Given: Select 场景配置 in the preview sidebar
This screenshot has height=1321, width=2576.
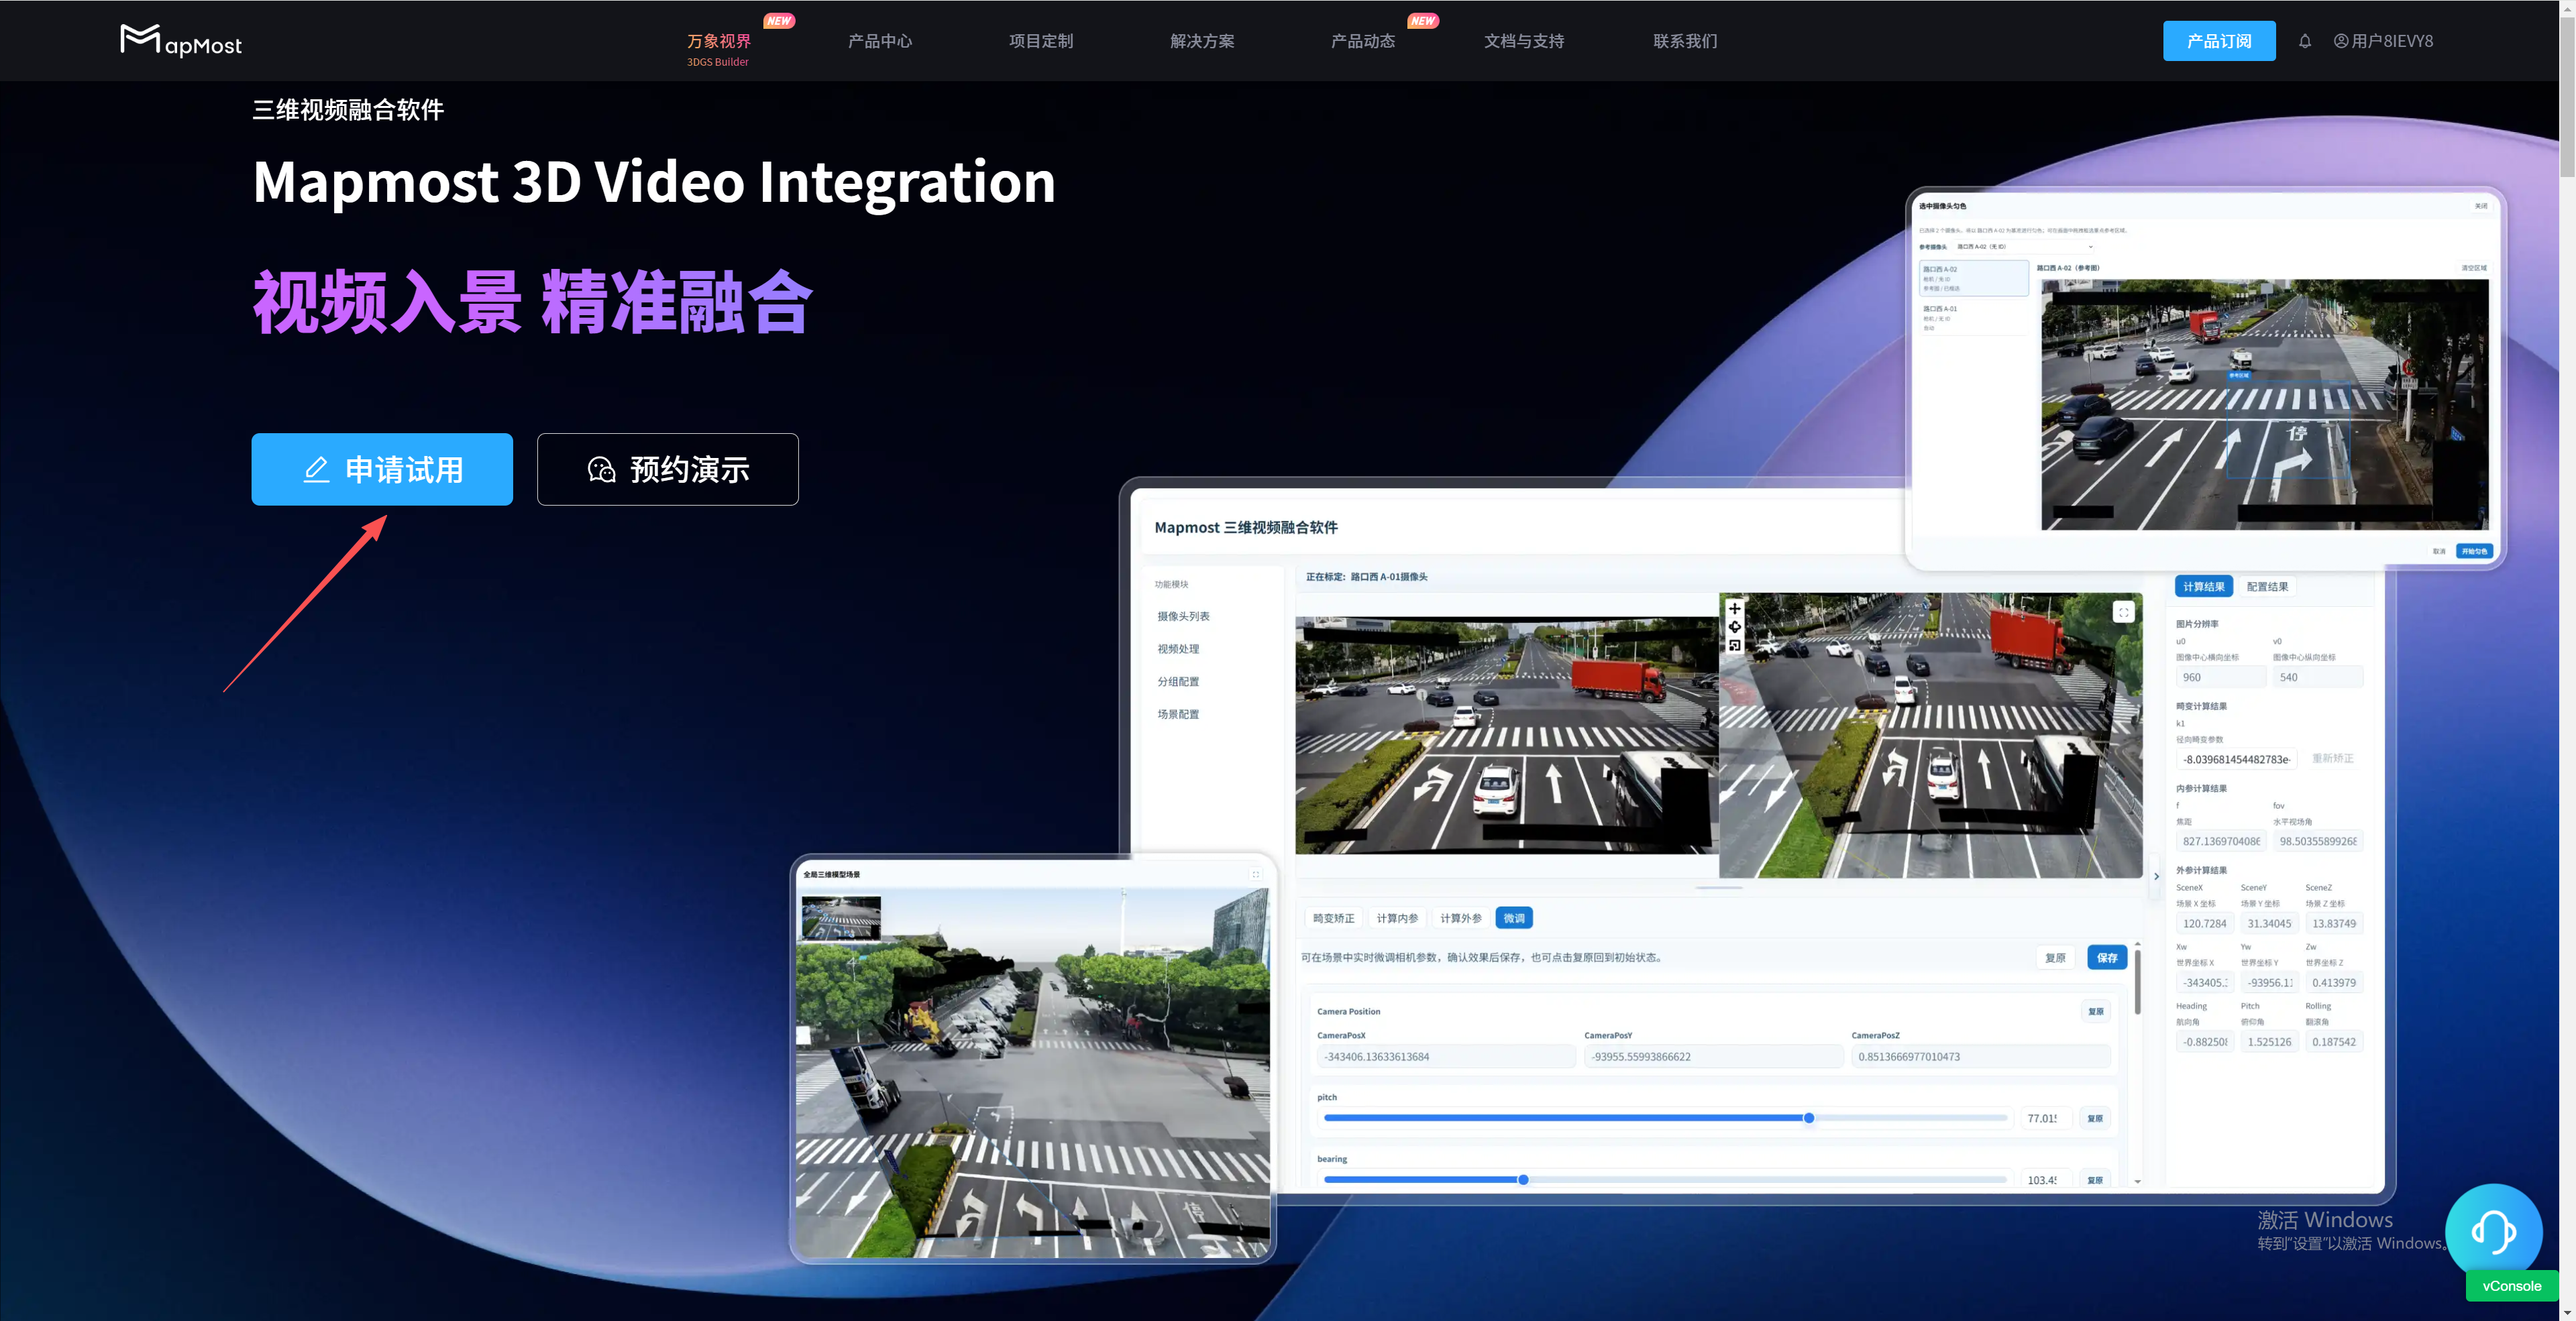Looking at the screenshot, I should click(x=1178, y=714).
